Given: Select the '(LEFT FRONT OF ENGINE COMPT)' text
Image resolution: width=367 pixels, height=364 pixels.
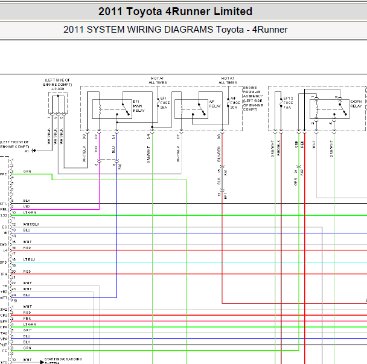Looking at the screenshot, I should point(14,145).
